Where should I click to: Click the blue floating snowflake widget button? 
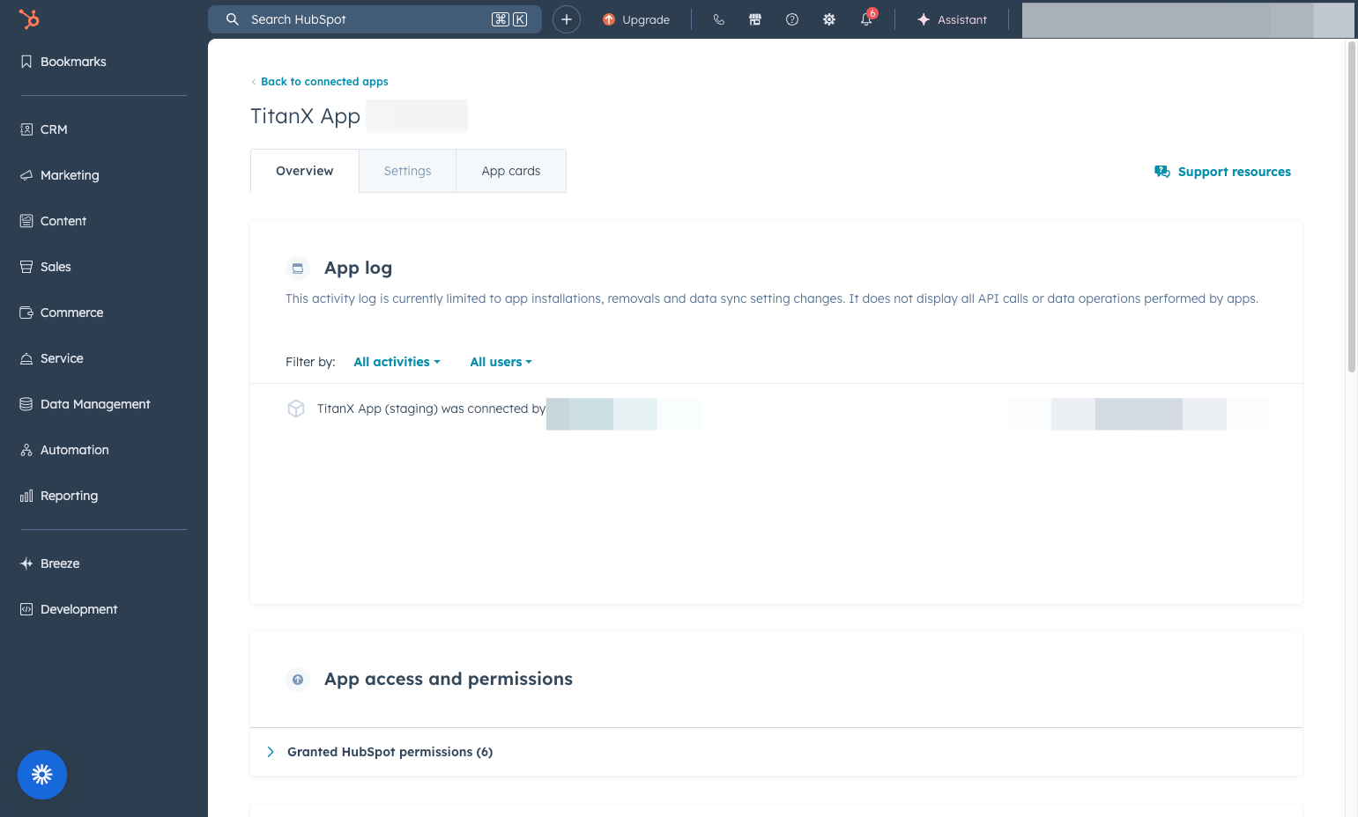[42, 775]
